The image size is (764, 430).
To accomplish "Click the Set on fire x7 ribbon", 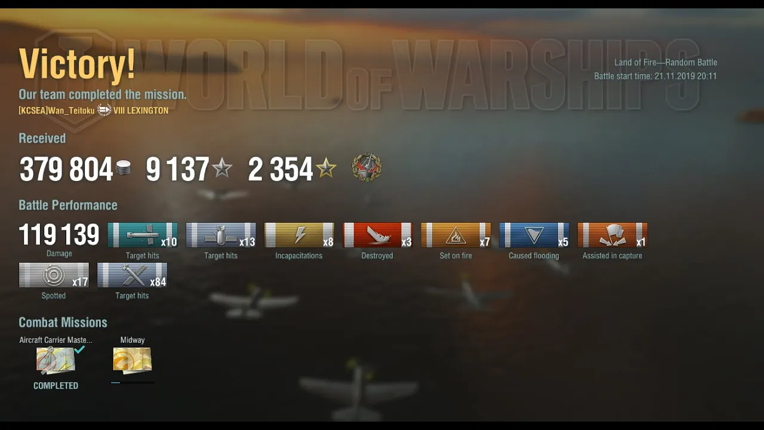I will (455, 235).
